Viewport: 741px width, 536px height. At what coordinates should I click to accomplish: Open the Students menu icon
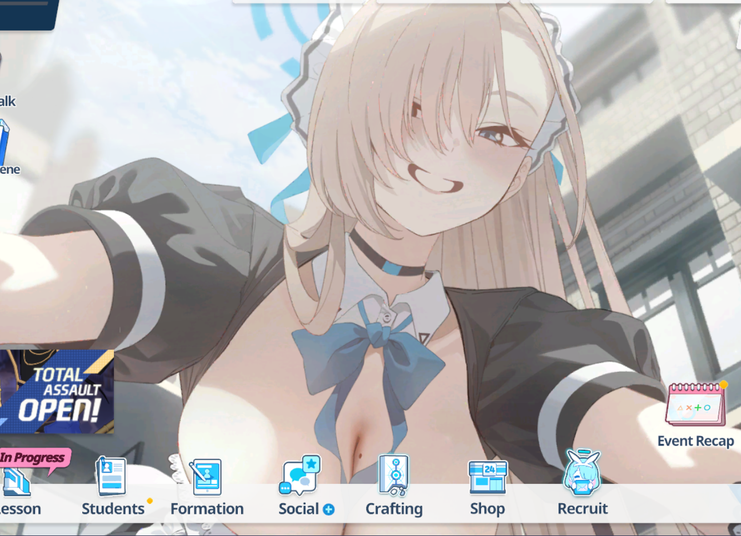(x=111, y=476)
